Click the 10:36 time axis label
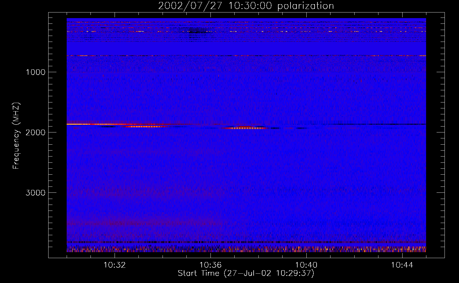This screenshot has height=283, width=459. 210,265
